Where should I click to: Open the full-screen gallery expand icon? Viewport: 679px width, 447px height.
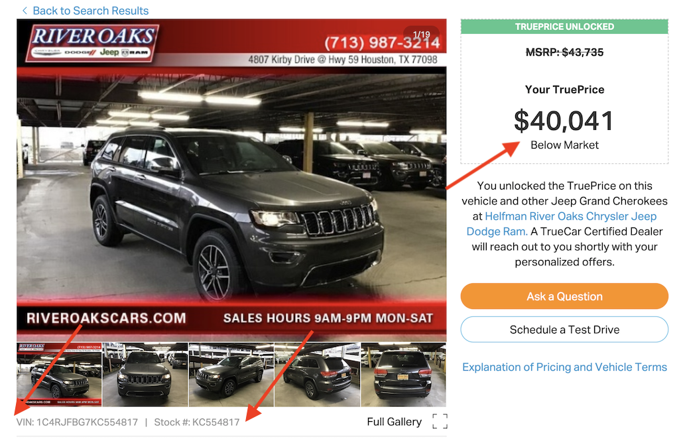[x=440, y=421]
